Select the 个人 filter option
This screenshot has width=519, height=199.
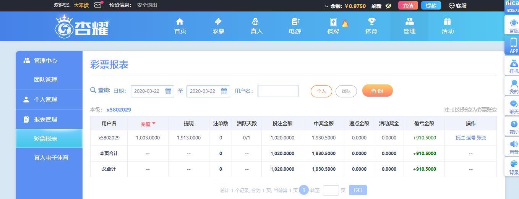tap(321, 91)
